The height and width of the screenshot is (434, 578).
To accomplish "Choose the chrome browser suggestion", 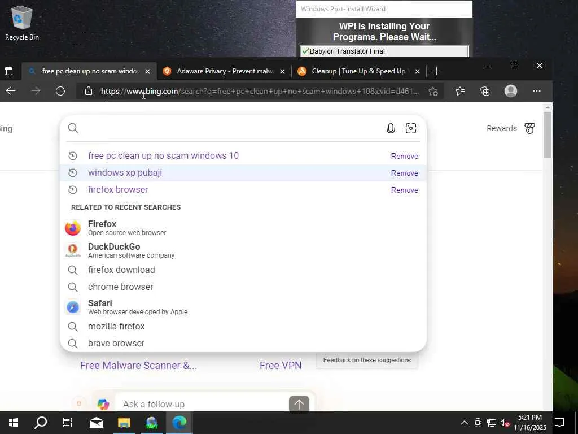I will [243, 287].
